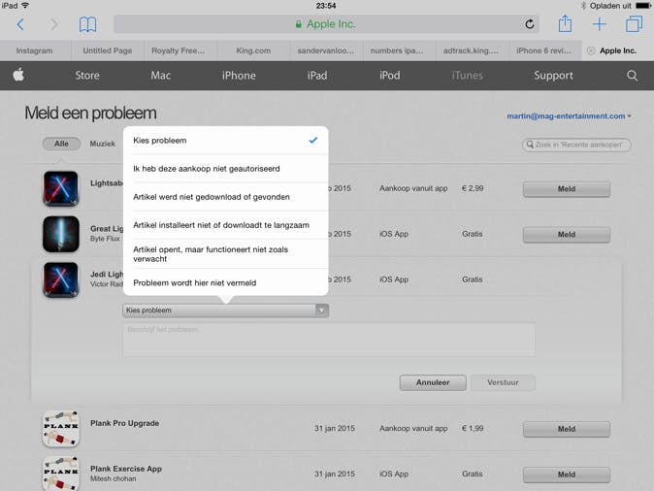The image size is (654, 491).
Task: Open Support in Apple navigation
Action: (553, 76)
